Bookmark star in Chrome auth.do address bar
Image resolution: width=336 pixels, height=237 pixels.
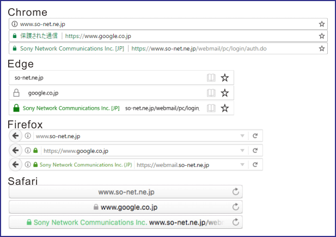pos(322,48)
